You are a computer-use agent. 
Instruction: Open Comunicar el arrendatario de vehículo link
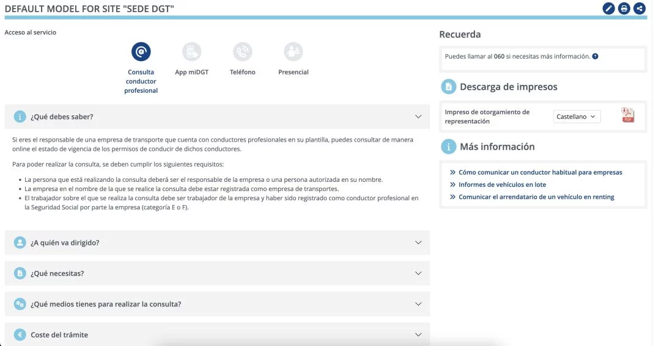point(536,197)
